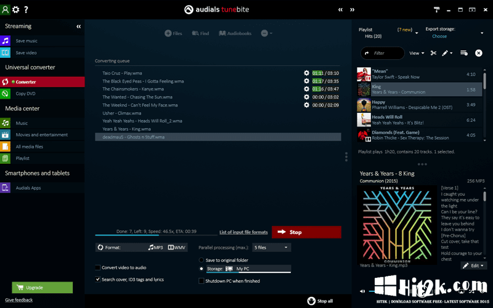Click gear icon for Taio Cruz - Play.wma
The height and width of the screenshot is (308, 493).
tap(306, 73)
